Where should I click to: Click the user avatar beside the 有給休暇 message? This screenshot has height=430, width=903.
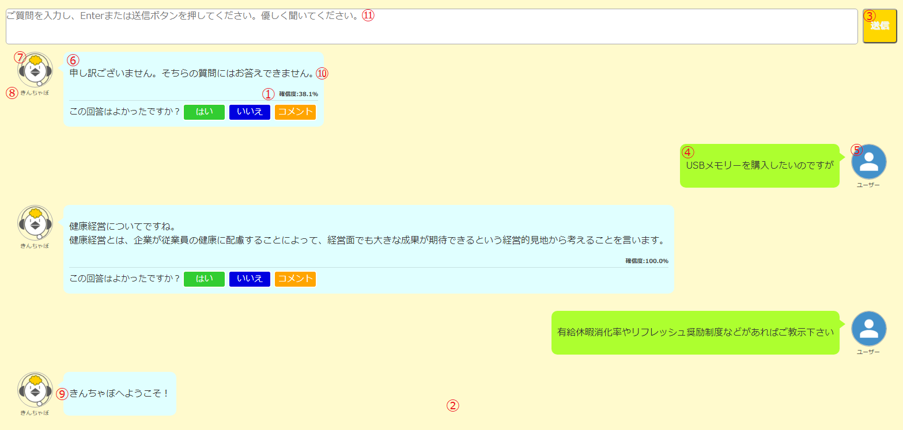click(868, 329)
